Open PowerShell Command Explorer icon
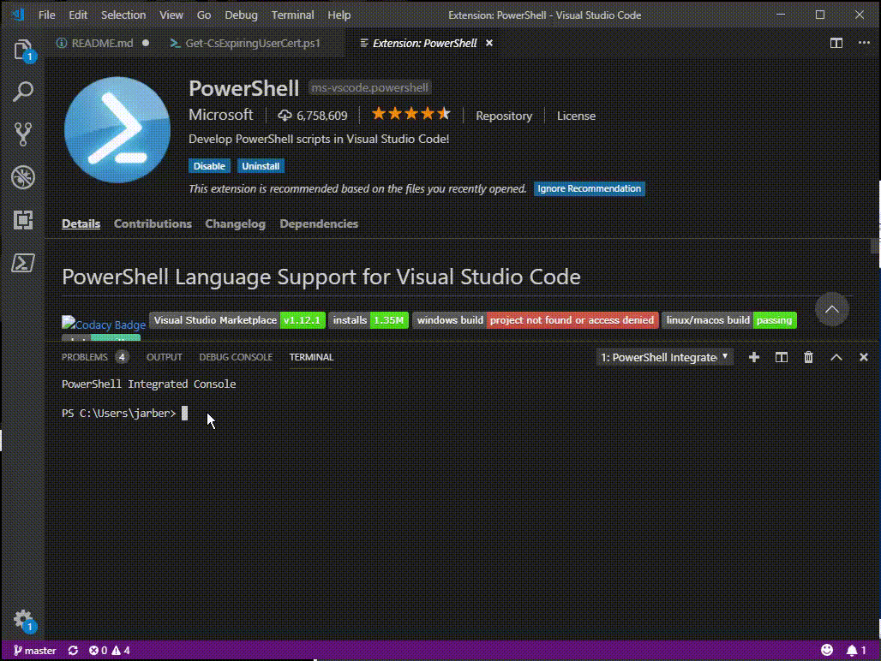 pos(23,263)
